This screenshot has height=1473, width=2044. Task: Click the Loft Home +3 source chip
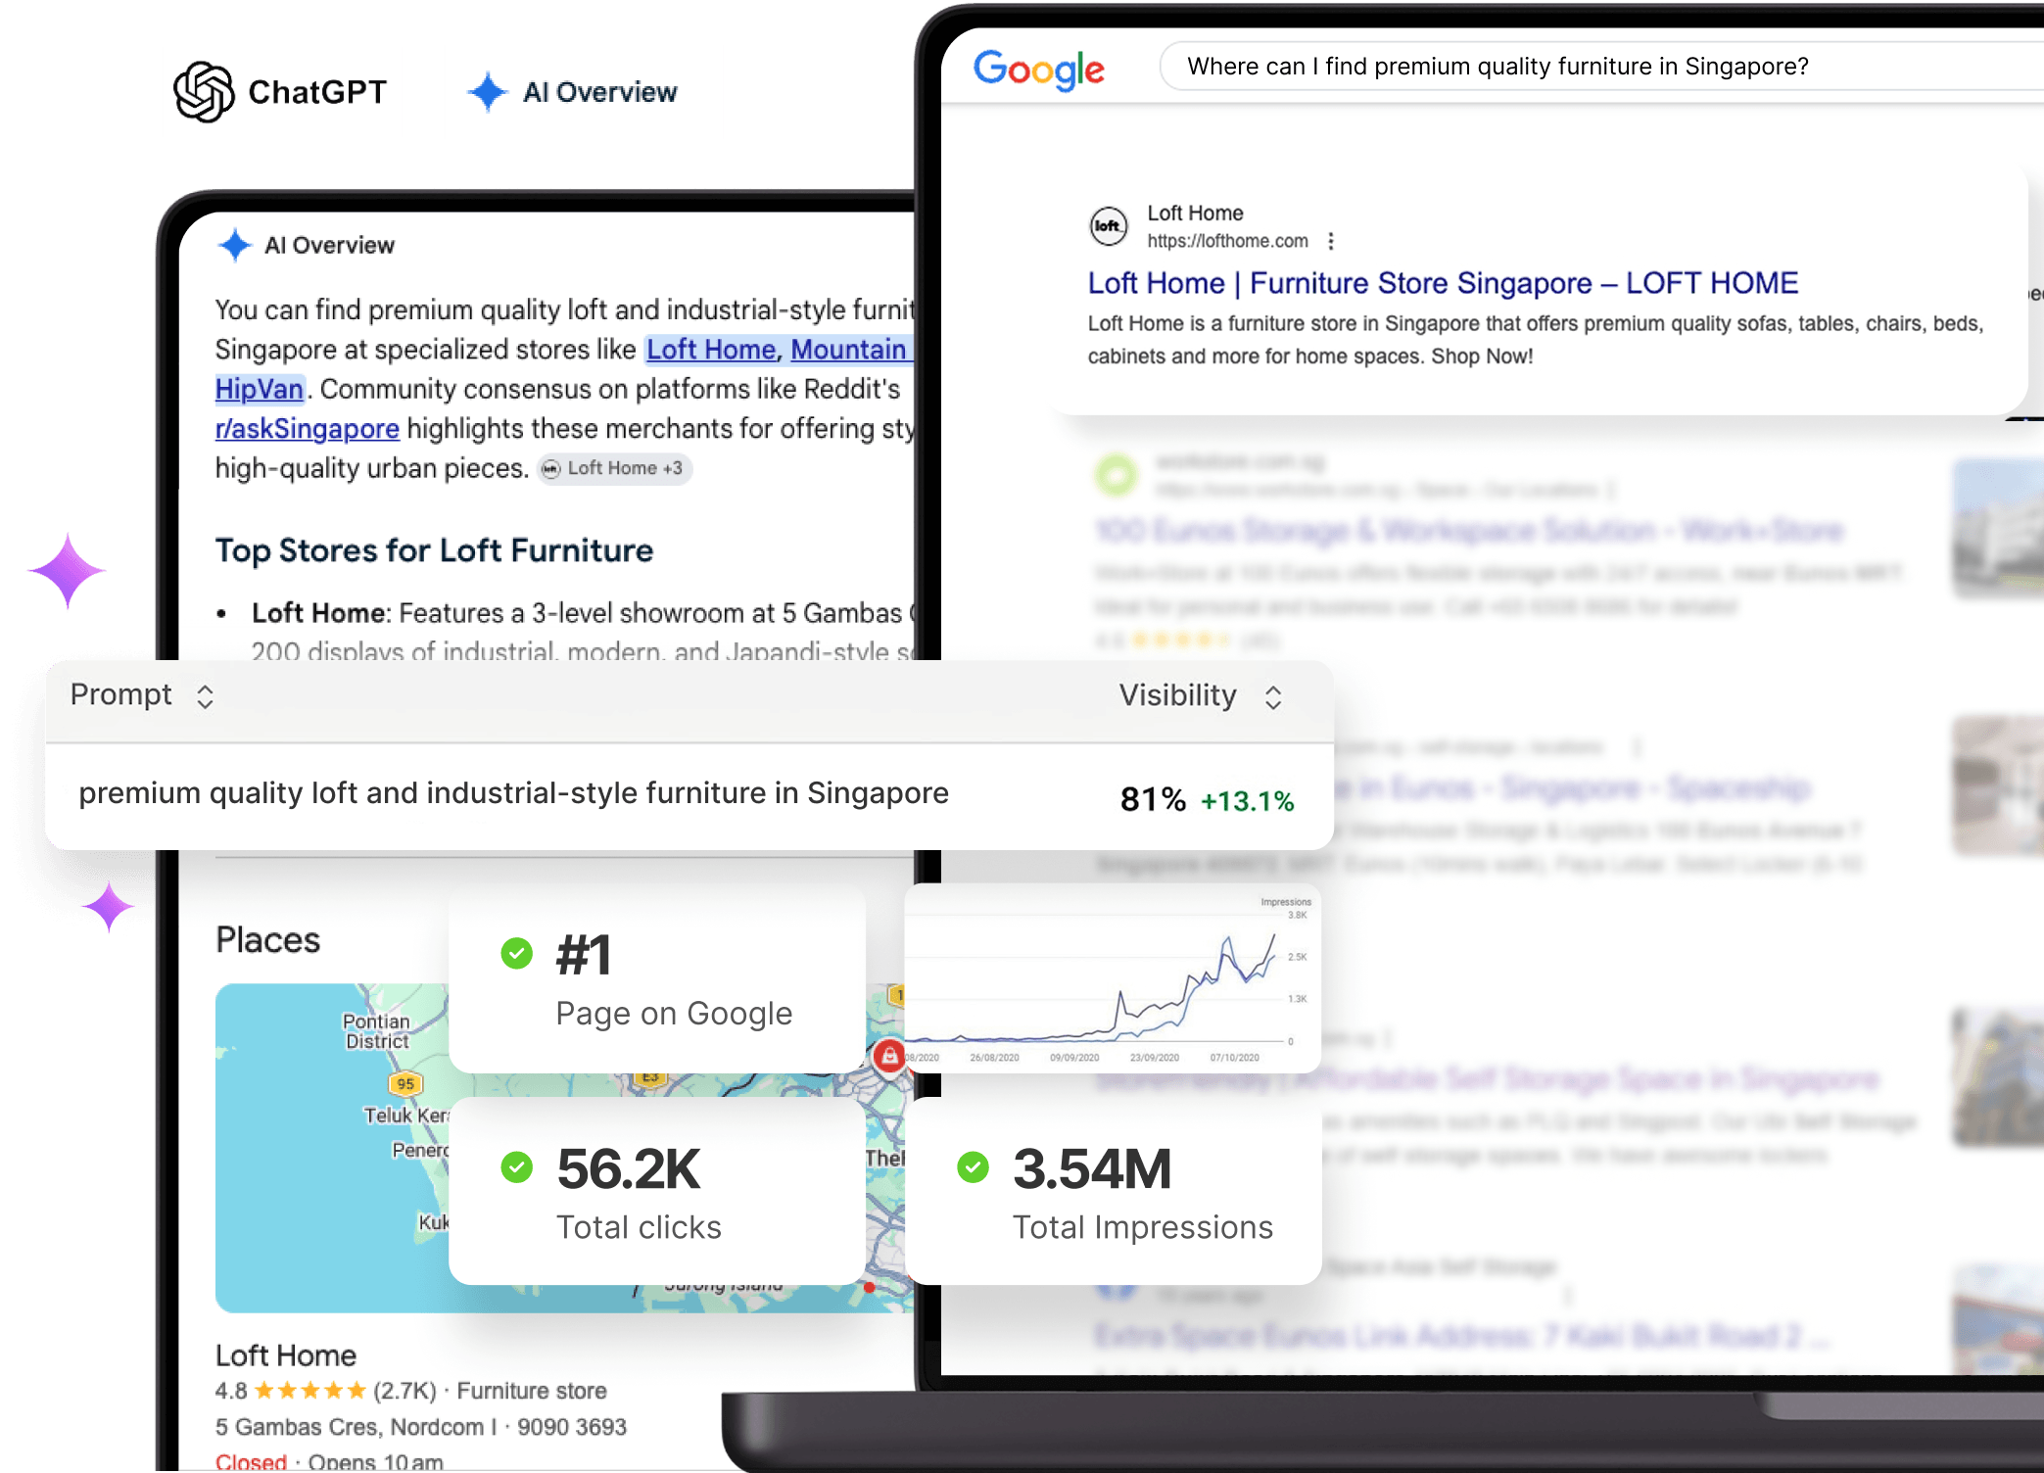614,468
